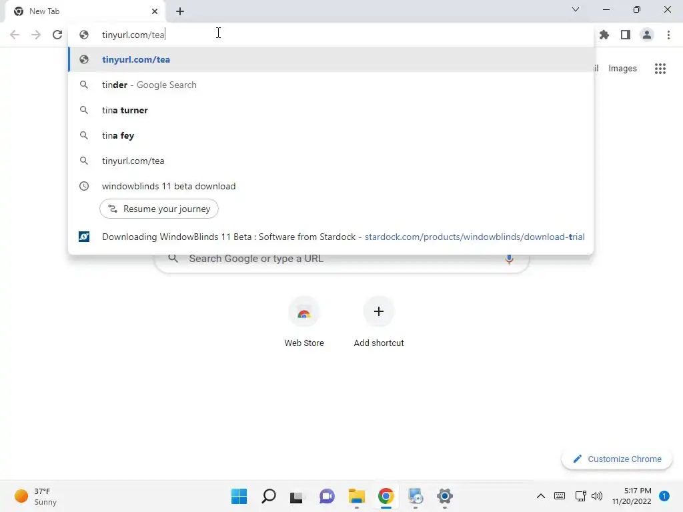
Task: Show hidden system tray icons
Action: [x=540, y=496]
